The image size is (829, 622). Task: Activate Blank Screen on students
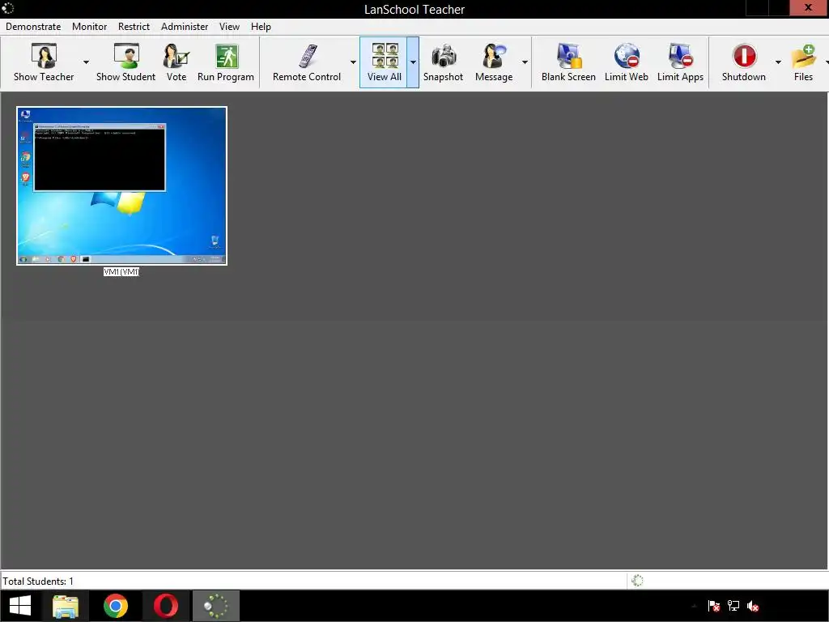(568, 62)
